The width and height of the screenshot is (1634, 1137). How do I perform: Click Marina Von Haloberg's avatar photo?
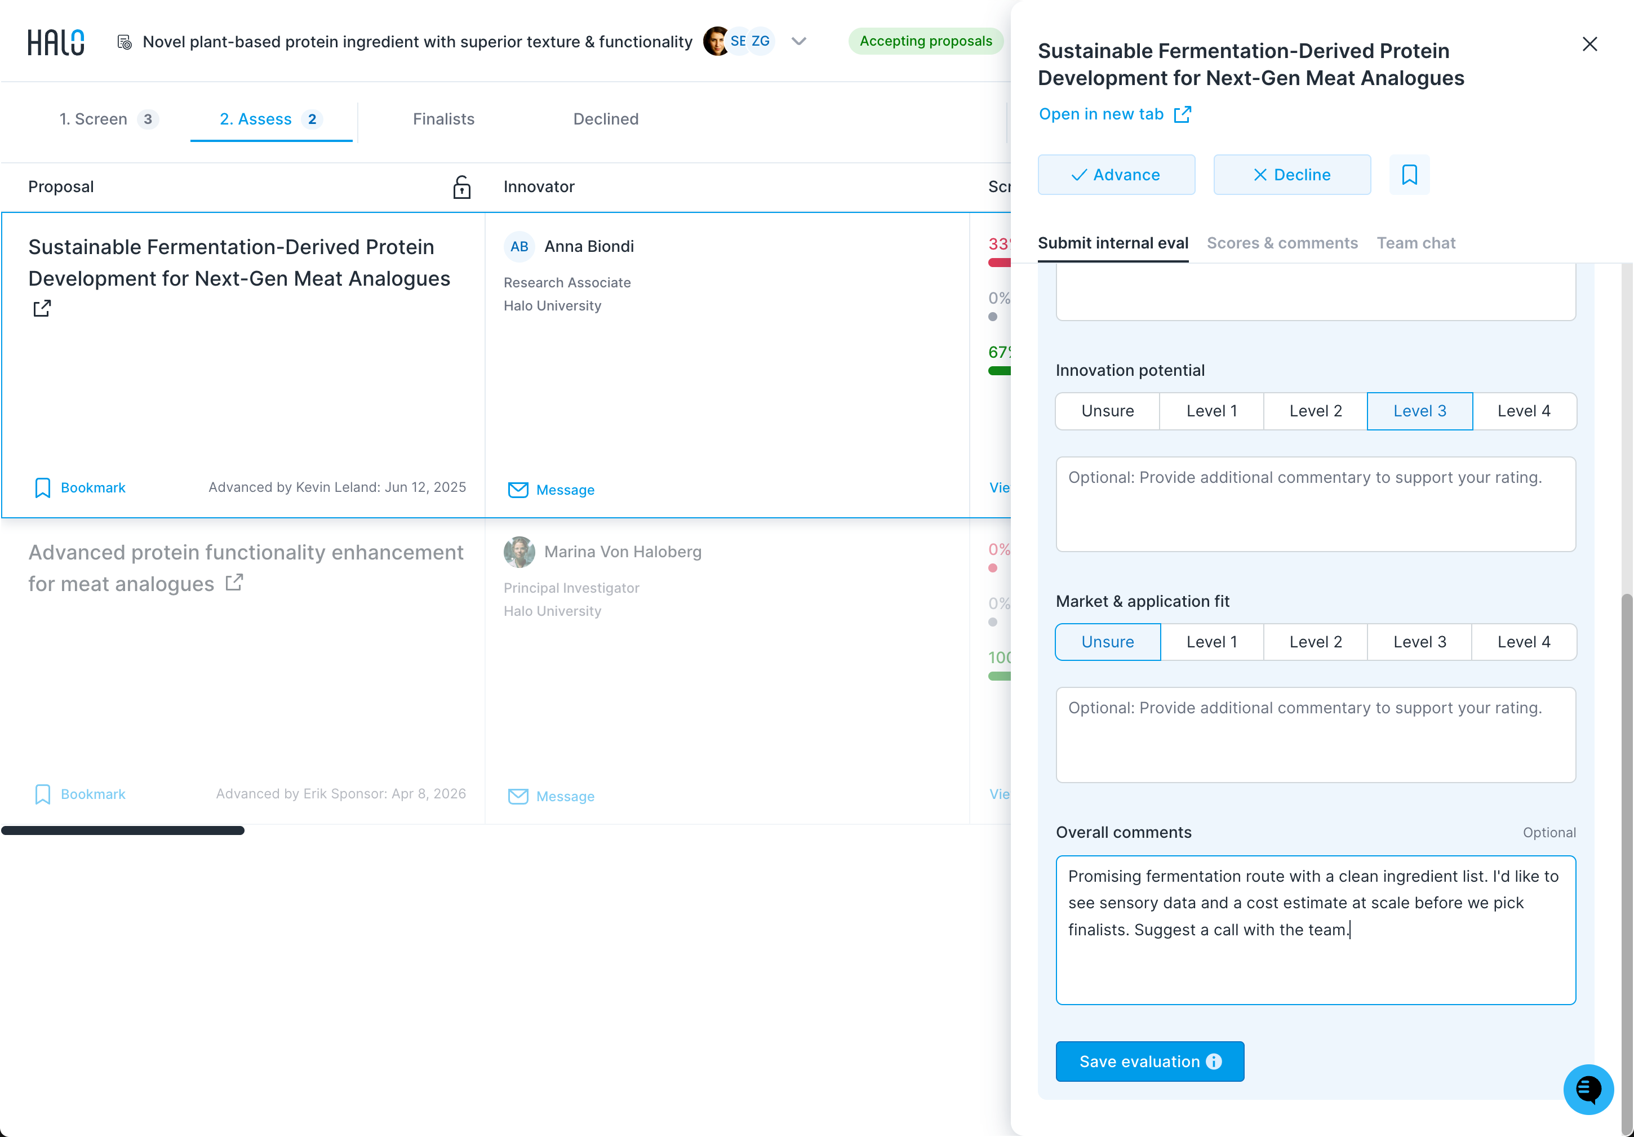(x=519, y=552)
